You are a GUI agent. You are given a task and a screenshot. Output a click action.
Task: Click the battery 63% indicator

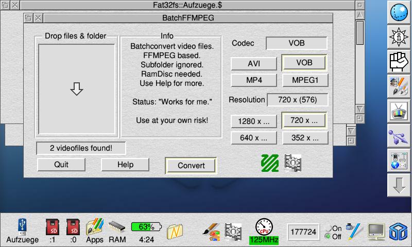146,227
